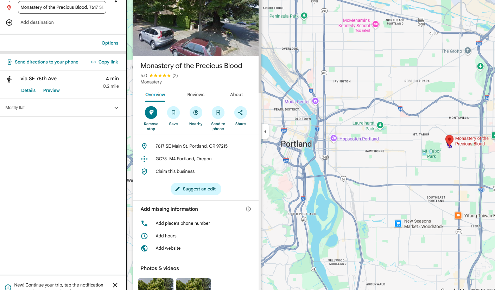
Task: Click the McMenamins Kennedy School hotel marker
Action: (x=375, y=24)
